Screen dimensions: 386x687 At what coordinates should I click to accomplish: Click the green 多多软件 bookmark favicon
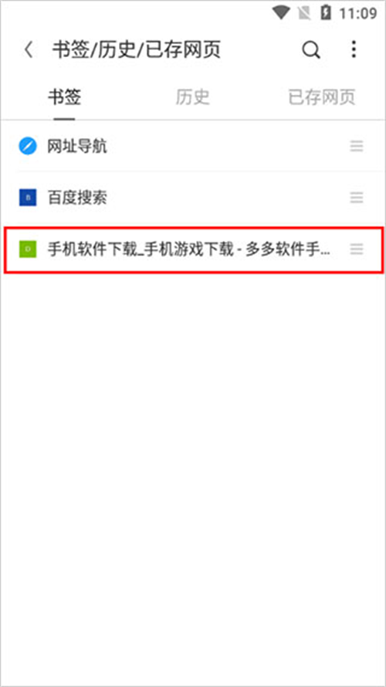pos(28,250)
